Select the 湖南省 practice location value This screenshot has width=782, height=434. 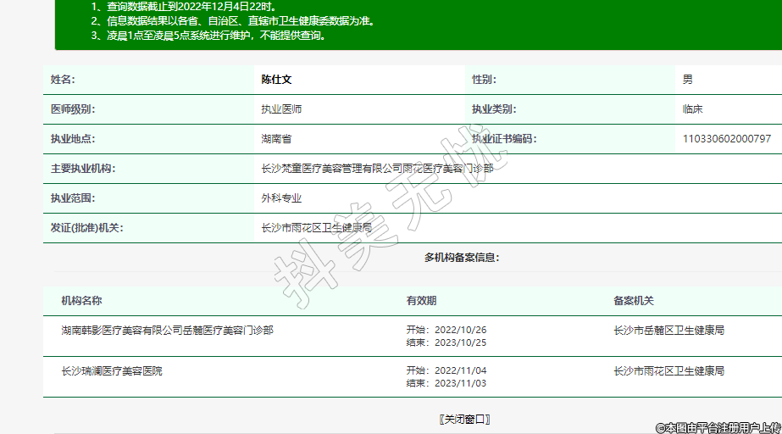coord(276,139)
